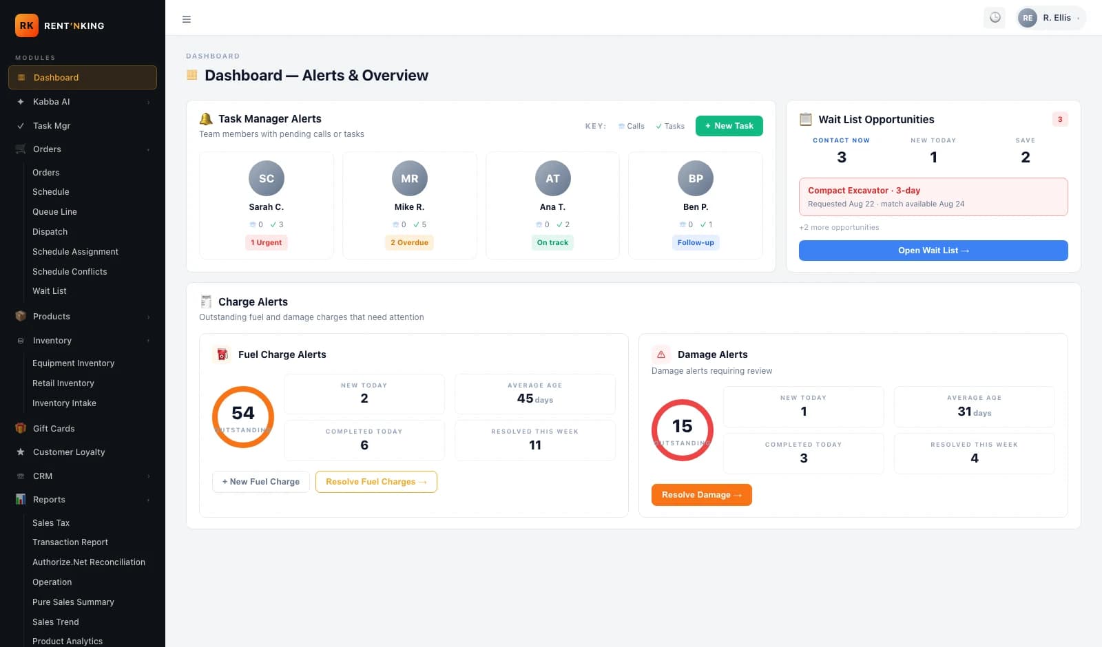Collapse the Inventory section chevron
The image size is (1102, 647).
pyautogui.click(x=148, y=341)
